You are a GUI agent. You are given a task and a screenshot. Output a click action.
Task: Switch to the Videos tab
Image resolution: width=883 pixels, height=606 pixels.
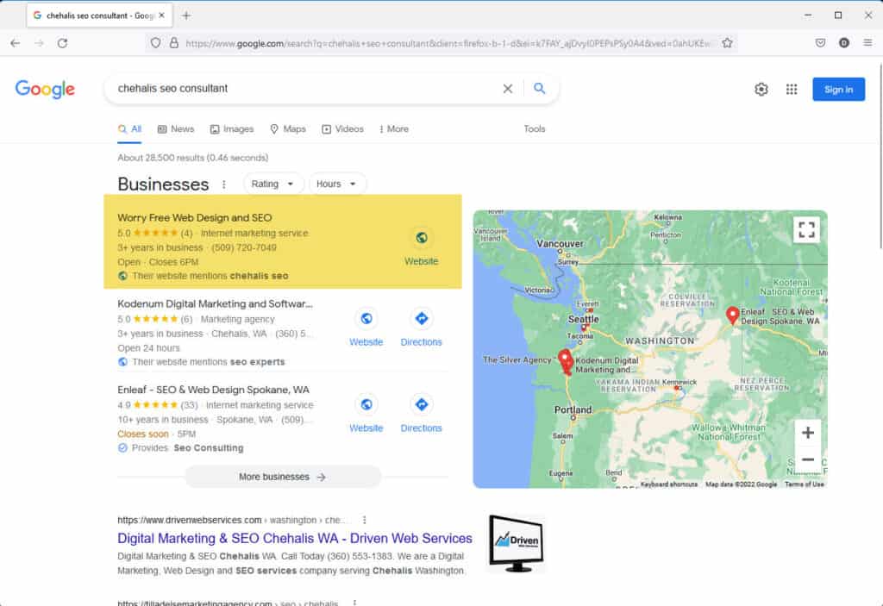pyautogui.click(x=342, y=129)
